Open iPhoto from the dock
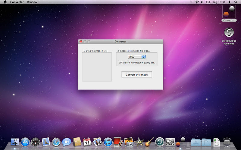This screenshot has height=150, width=241. (129, 142)
